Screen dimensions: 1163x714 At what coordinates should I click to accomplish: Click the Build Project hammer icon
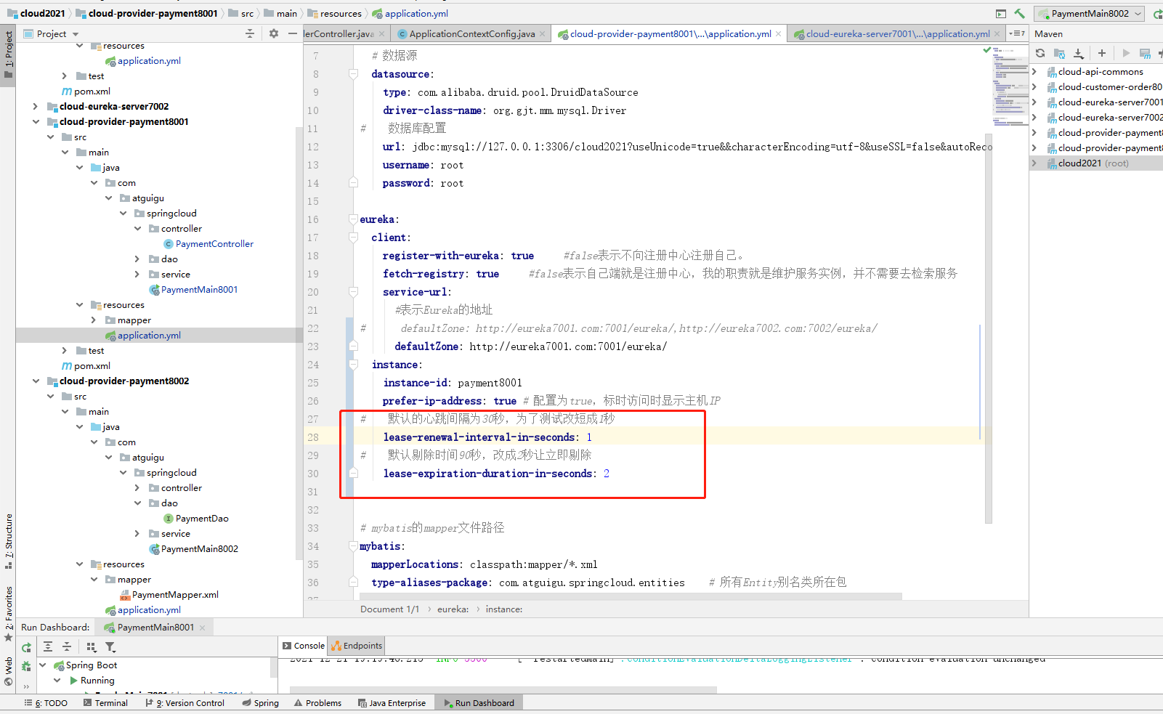click(x=1019, y=14)
